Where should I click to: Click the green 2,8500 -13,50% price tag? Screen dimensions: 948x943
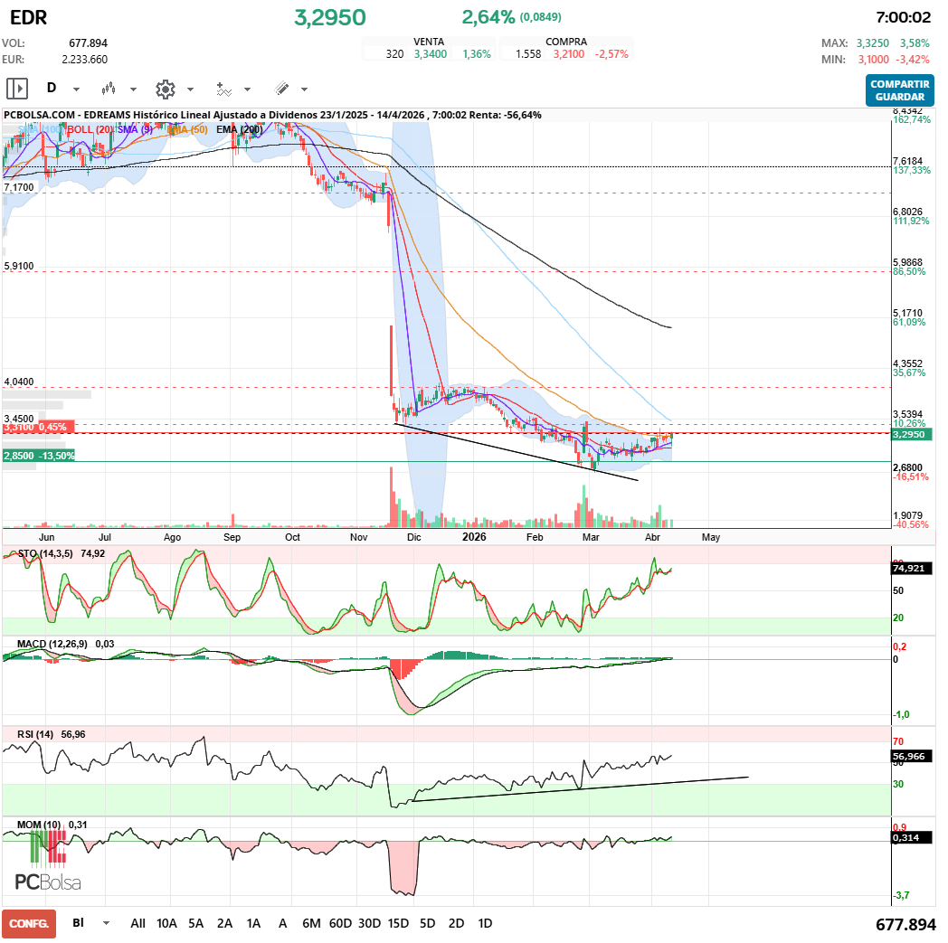pyautogui.click(x=39, y=456)
